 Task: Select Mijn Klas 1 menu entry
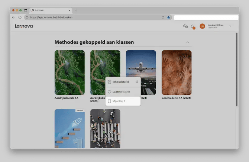click(119, 101)
